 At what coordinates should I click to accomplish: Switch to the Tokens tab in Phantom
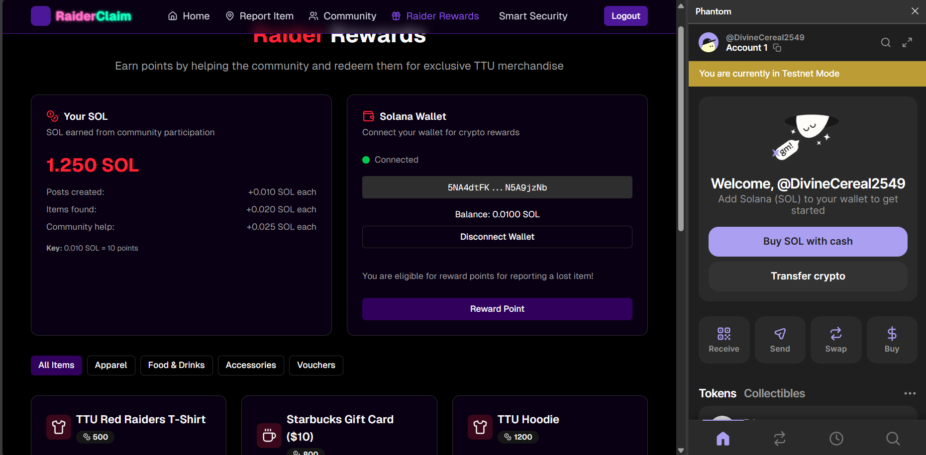(x=718, y=393)
